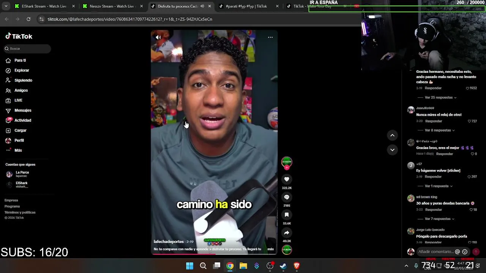The width and height of the screenshot is (486, 273).
Task: Like the Gracias broo comment with 0 likes
Action: [473, 154]
